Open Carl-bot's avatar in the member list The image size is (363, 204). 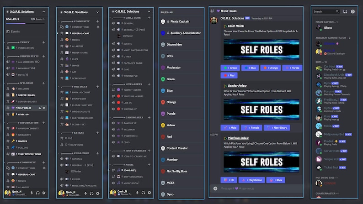[319, 68]
